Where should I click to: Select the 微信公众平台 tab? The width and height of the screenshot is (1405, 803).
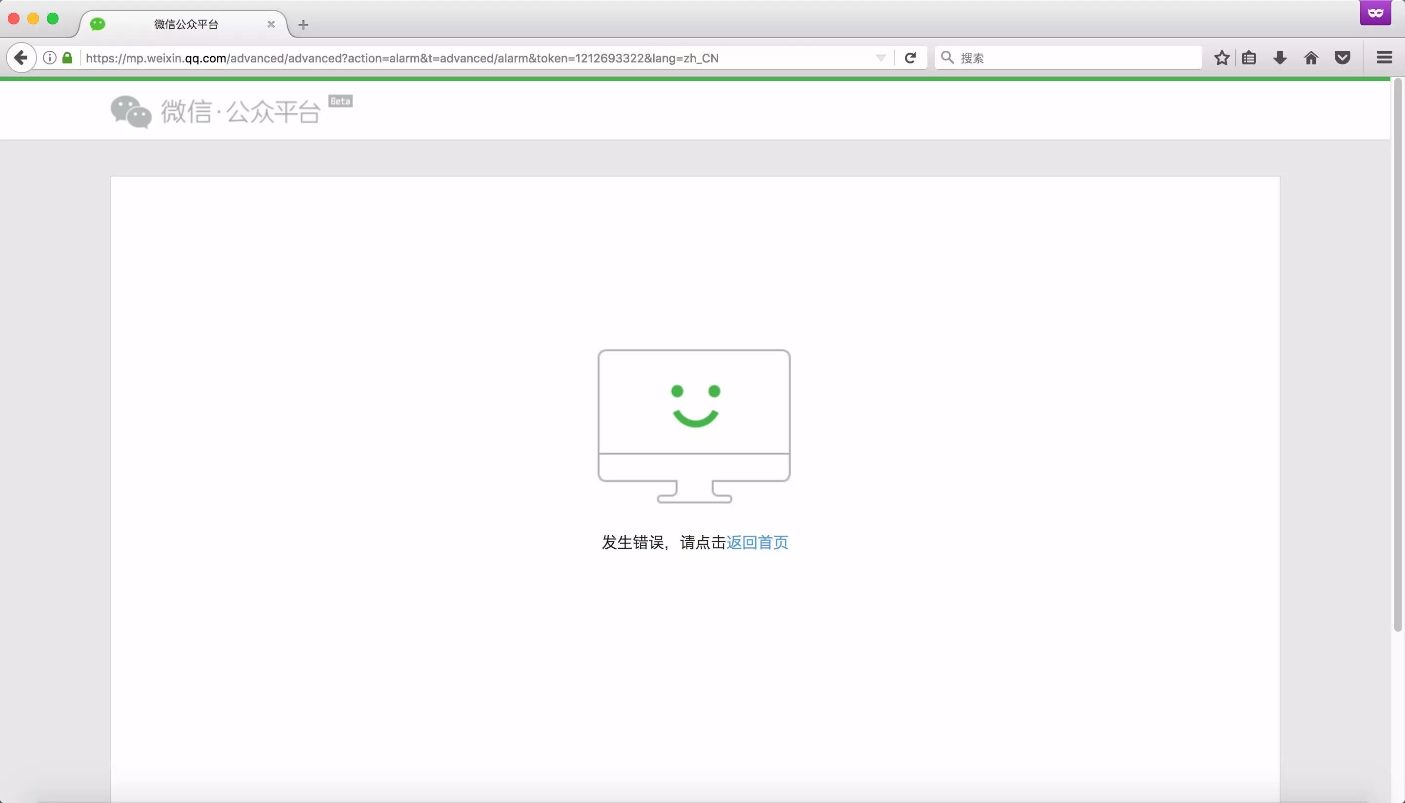pyautogui.click(x=186, y=24)
